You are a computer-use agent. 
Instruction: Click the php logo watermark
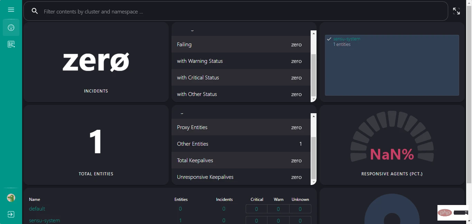pos(445,213)
